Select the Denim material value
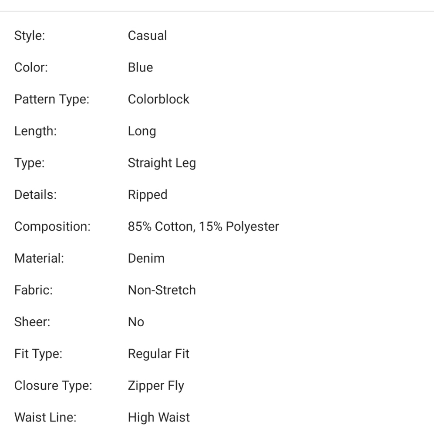Viewport: 434px width, 435px height. point(146,258)
